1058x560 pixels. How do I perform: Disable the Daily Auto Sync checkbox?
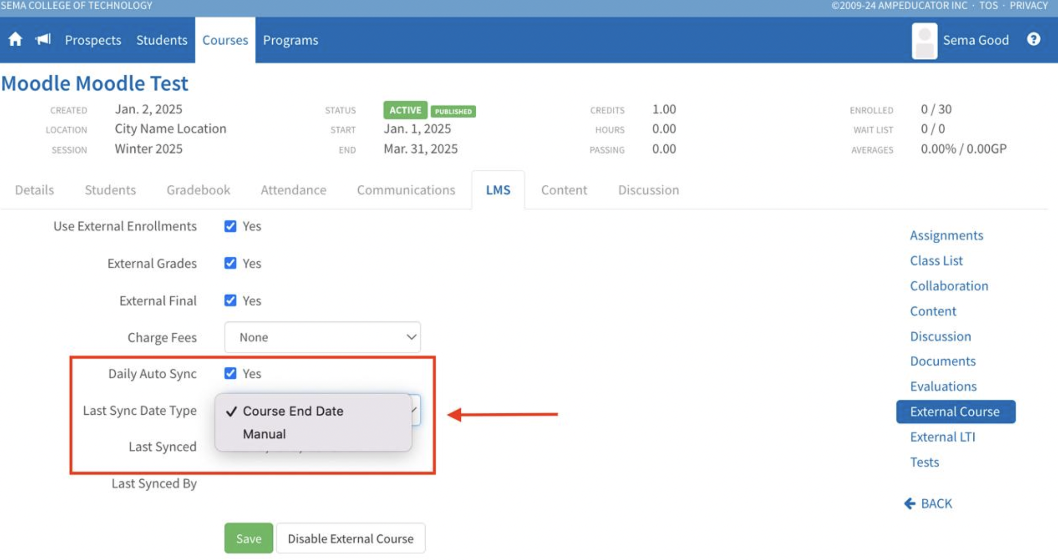(230, 373)
